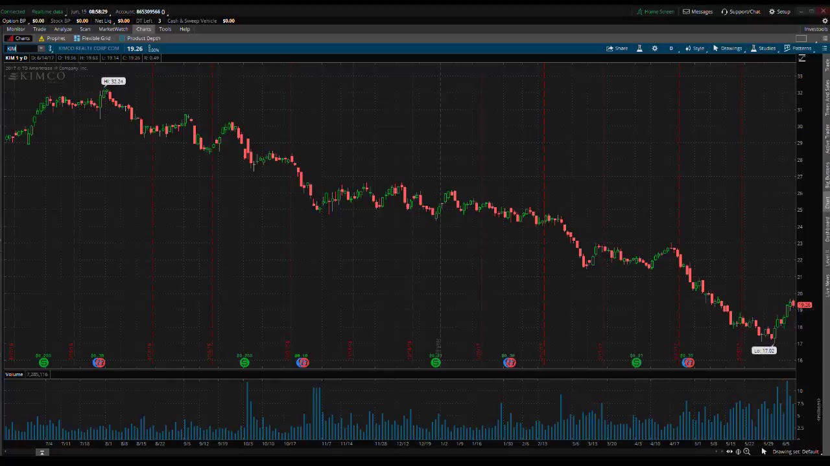Open the Setup menu

tap(779, 12)
